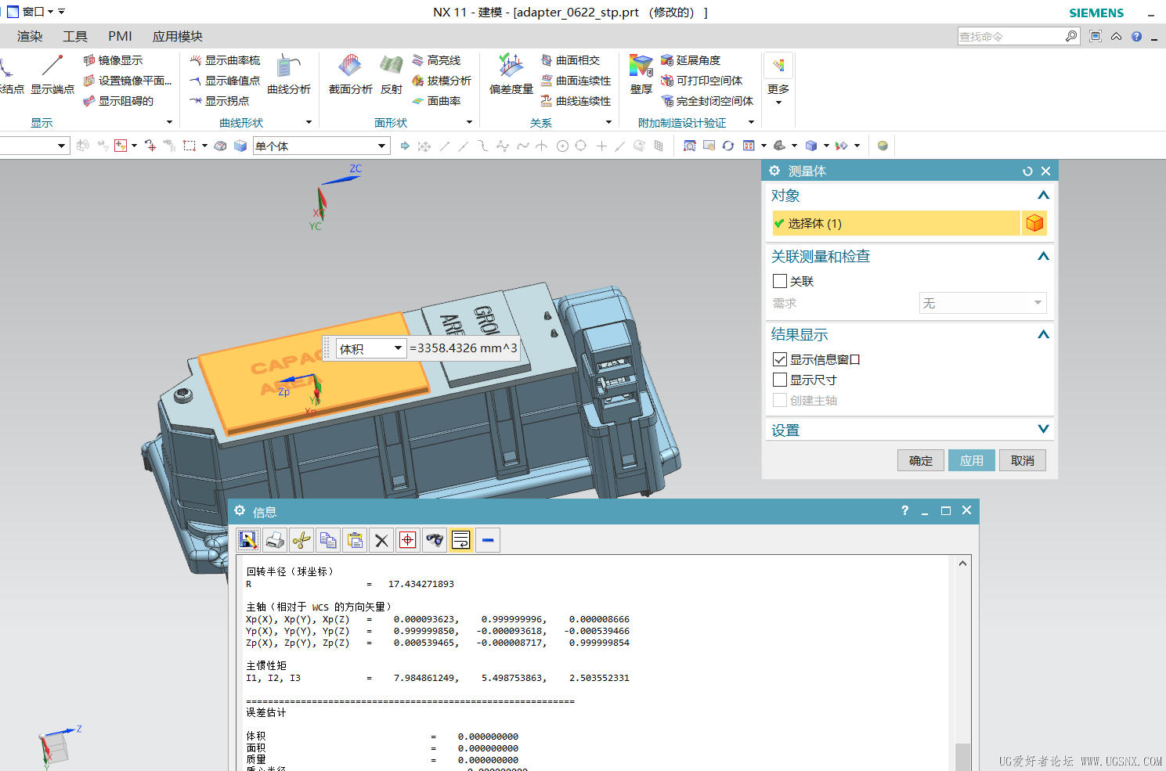The height and width of the screenshot is (771, 1166).
Task: Uncheck 显示信息窗口 checkbox
Action: [780, 359]
